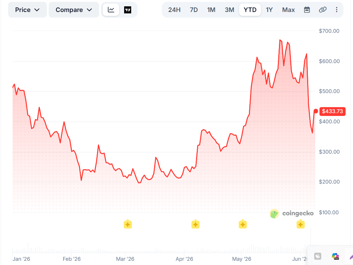
Task: Click the event marker near Mar '26
Action: [x=128, y=224]
